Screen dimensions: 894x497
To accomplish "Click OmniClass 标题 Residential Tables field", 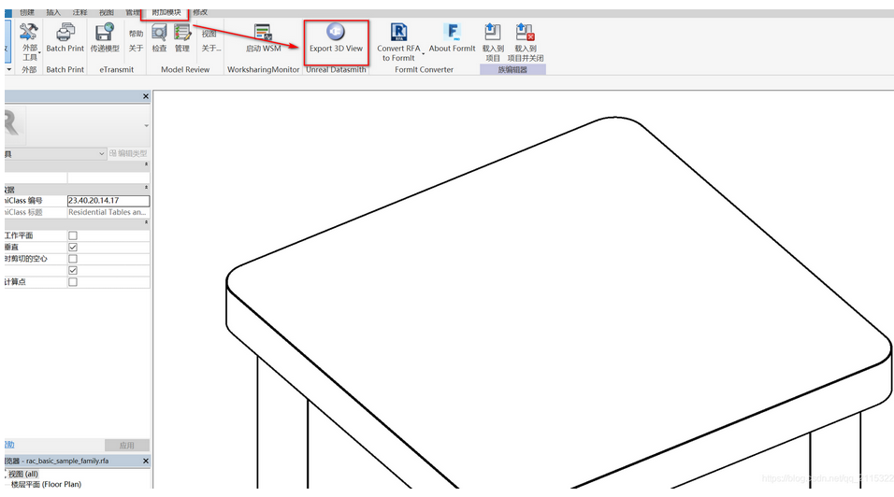I will coord(108,212).
